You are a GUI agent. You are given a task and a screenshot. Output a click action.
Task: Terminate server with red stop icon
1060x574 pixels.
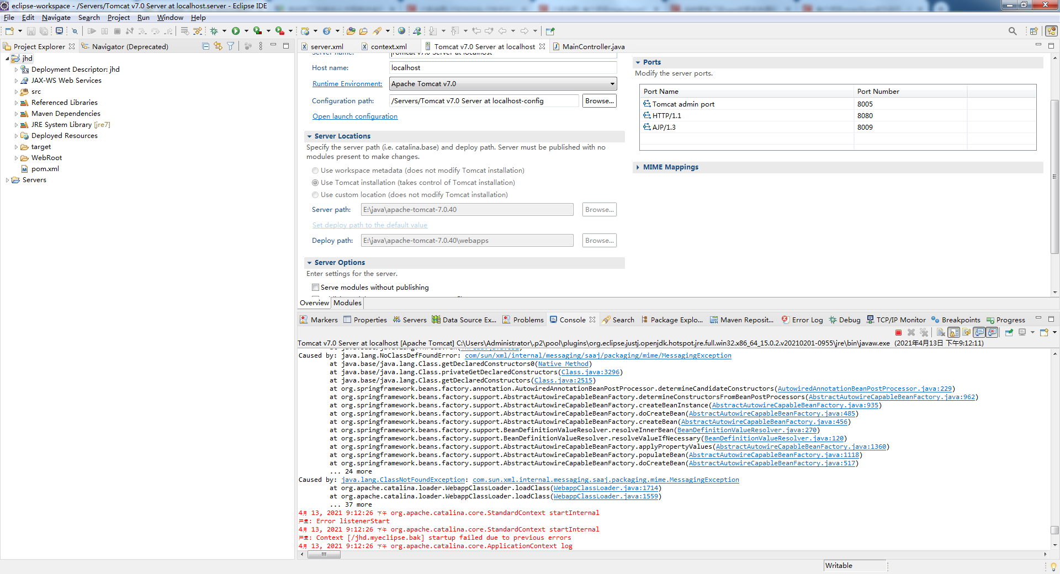pos(898,332)
